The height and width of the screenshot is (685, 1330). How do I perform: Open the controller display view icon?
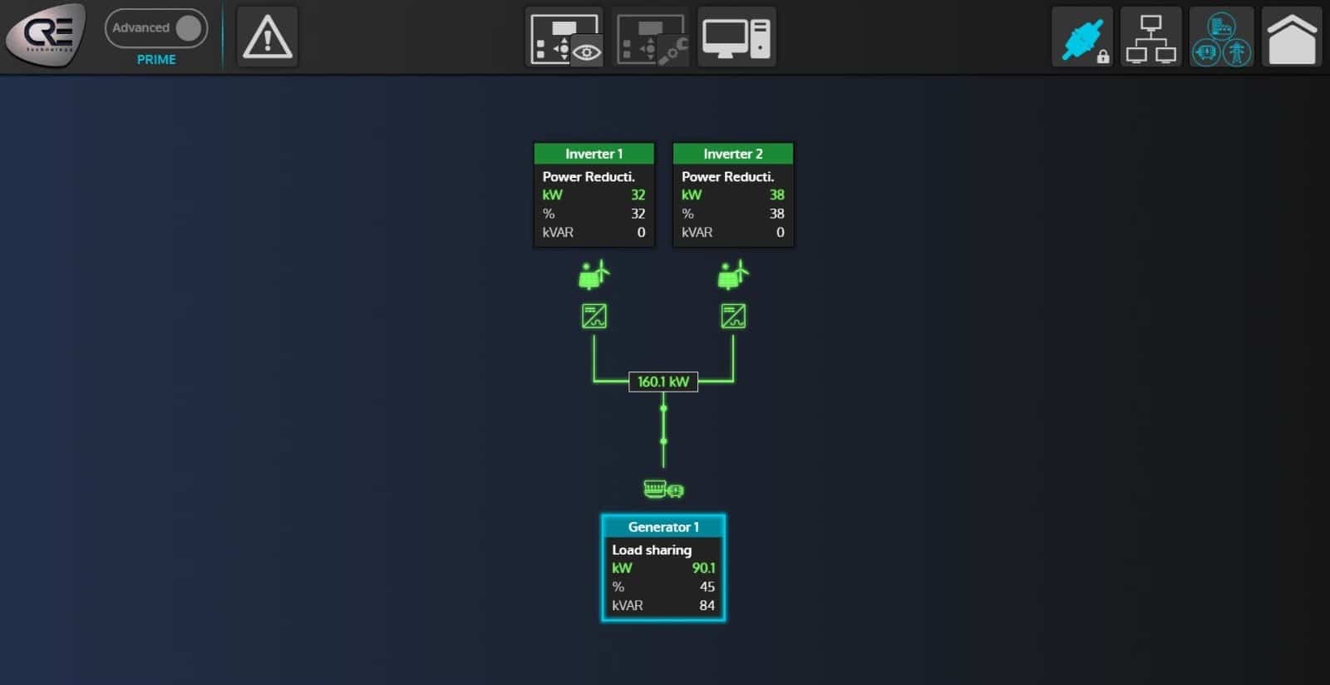coord(565,37)
